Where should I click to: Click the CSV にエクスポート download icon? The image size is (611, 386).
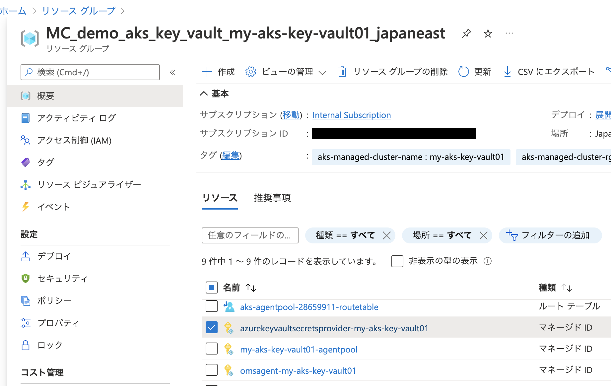click(x=507, y=72)
